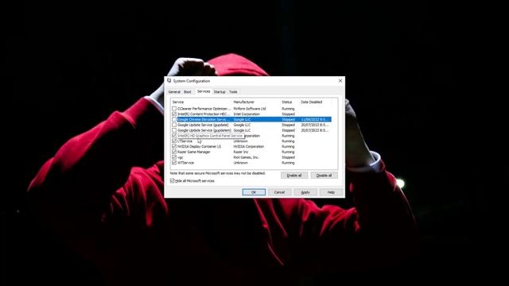The width and height of the screenshot is (509, 286).
Task: Click the Enable all button
Action: tap(294, 176)
